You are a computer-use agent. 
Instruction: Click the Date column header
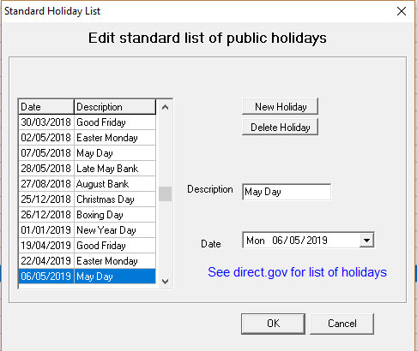[46, 107]
